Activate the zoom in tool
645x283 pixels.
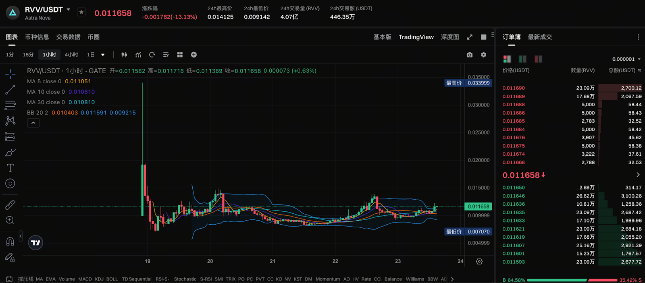tap(10, 220)
